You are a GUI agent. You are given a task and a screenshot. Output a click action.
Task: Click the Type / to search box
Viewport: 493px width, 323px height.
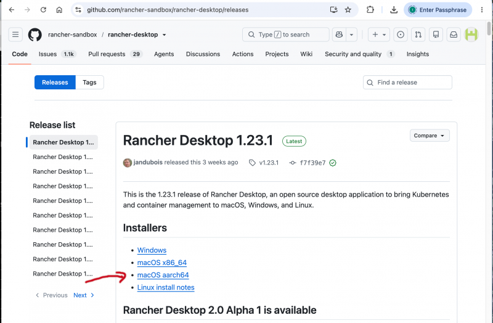286,35
